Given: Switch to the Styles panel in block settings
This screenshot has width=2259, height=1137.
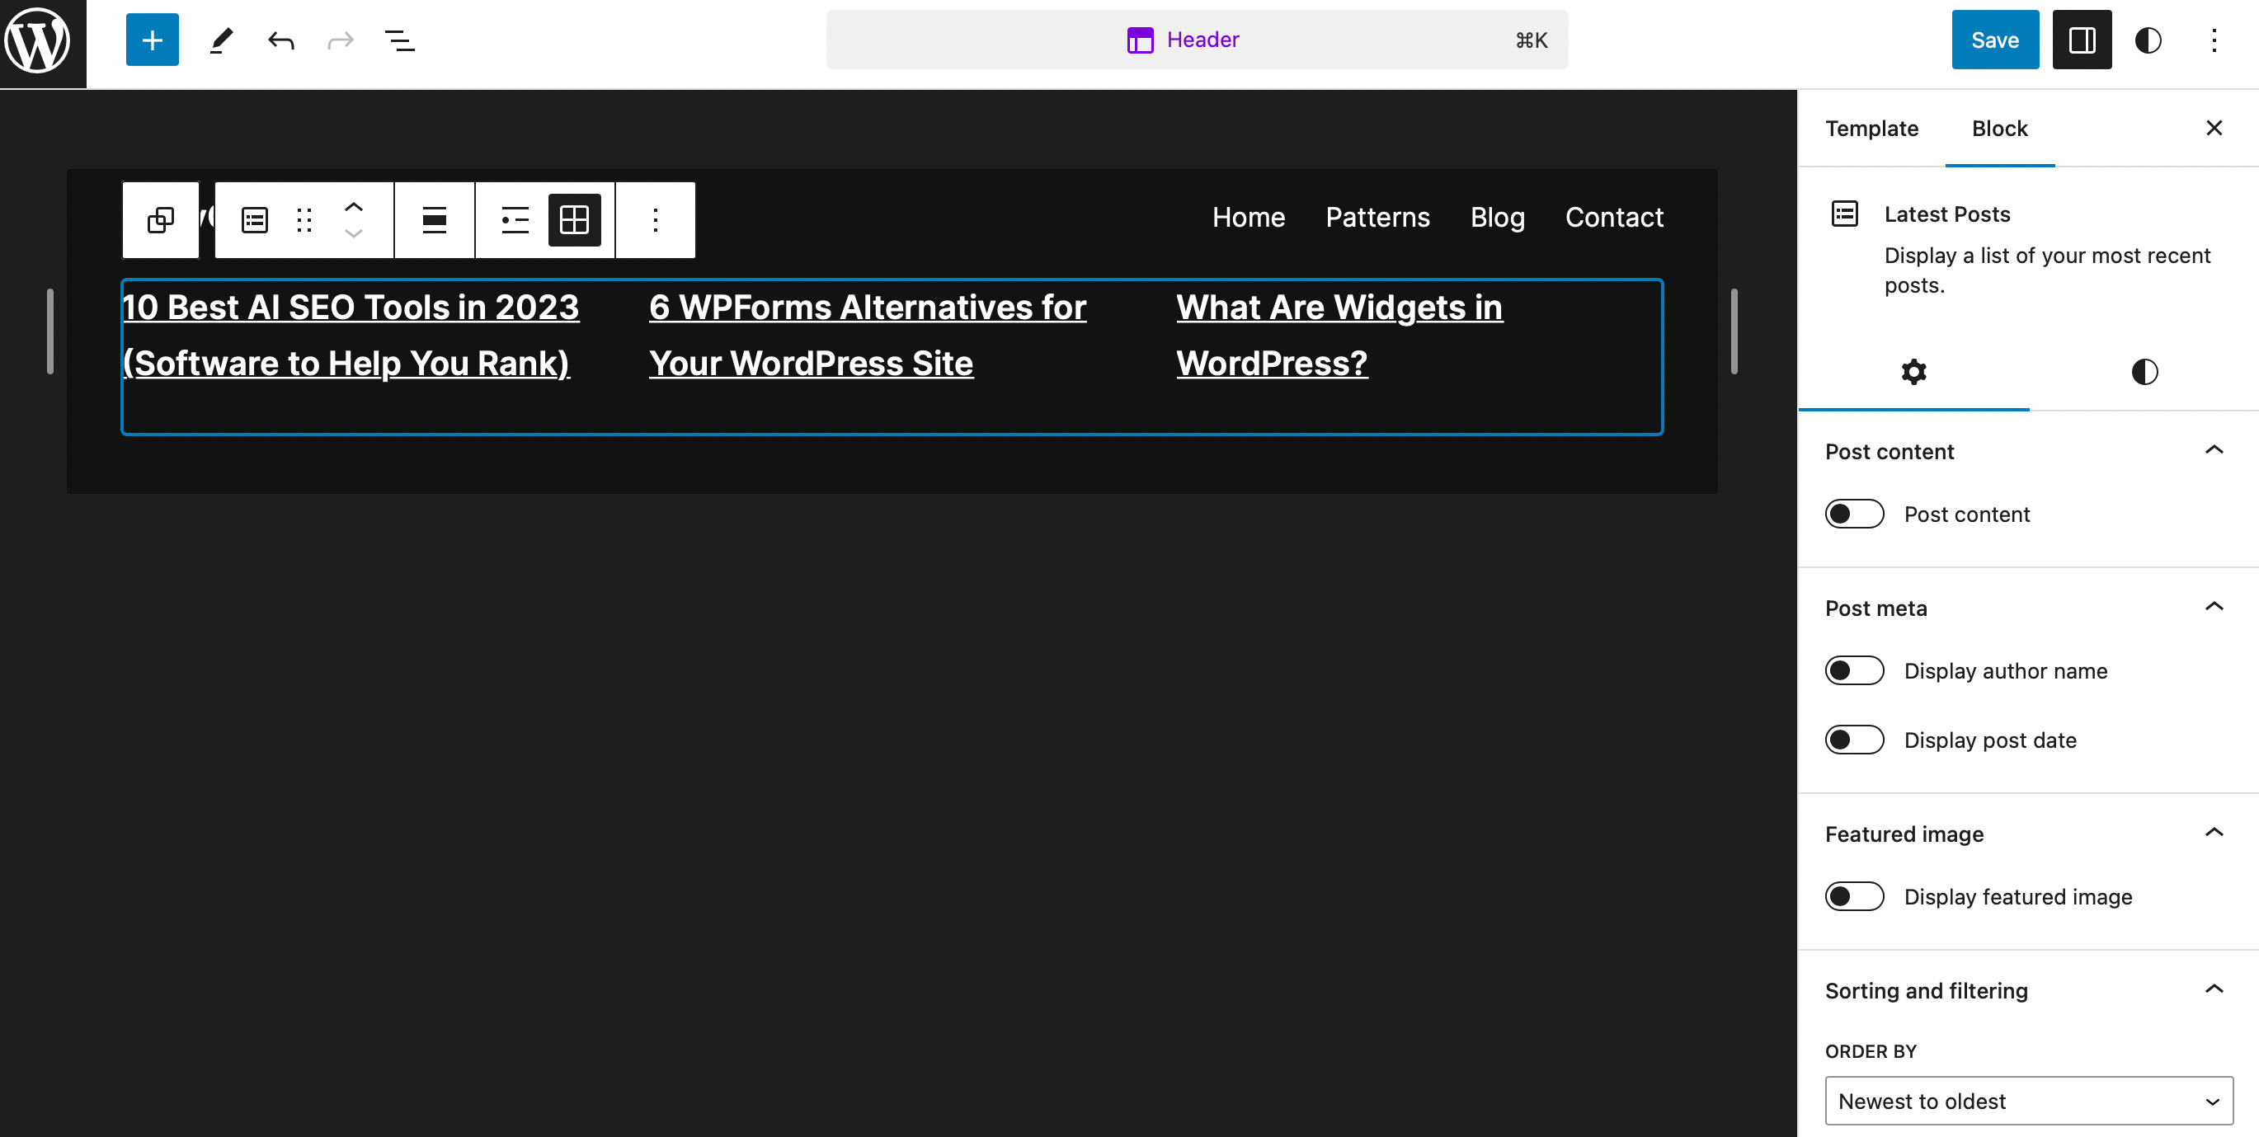Looking at the screenshot, I should pyautogui.click(x=2145, y=372).
